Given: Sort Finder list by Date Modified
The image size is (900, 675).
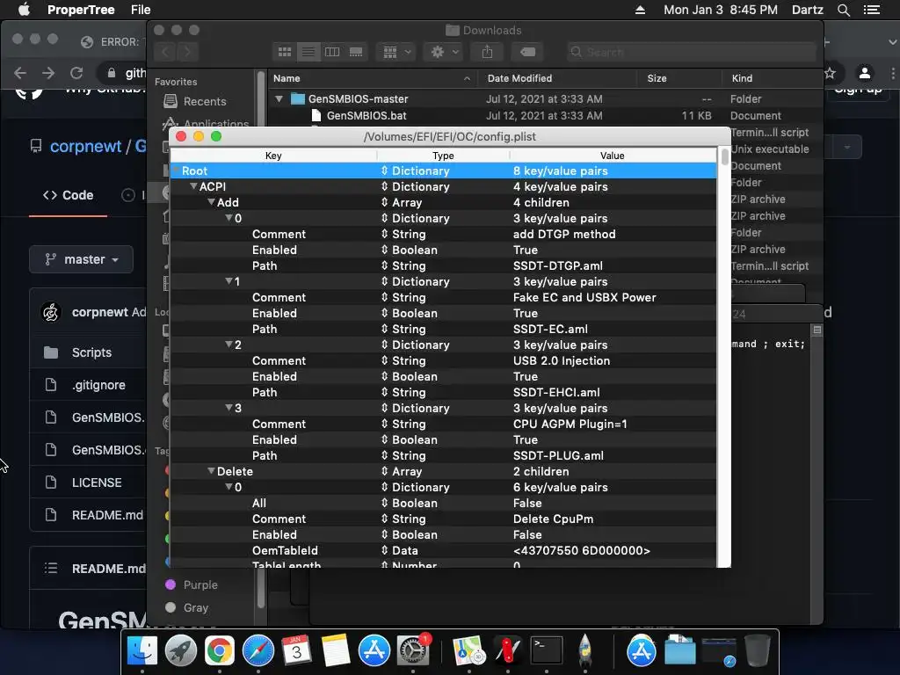Looking at the screenshot, I should tap(519, 78).
